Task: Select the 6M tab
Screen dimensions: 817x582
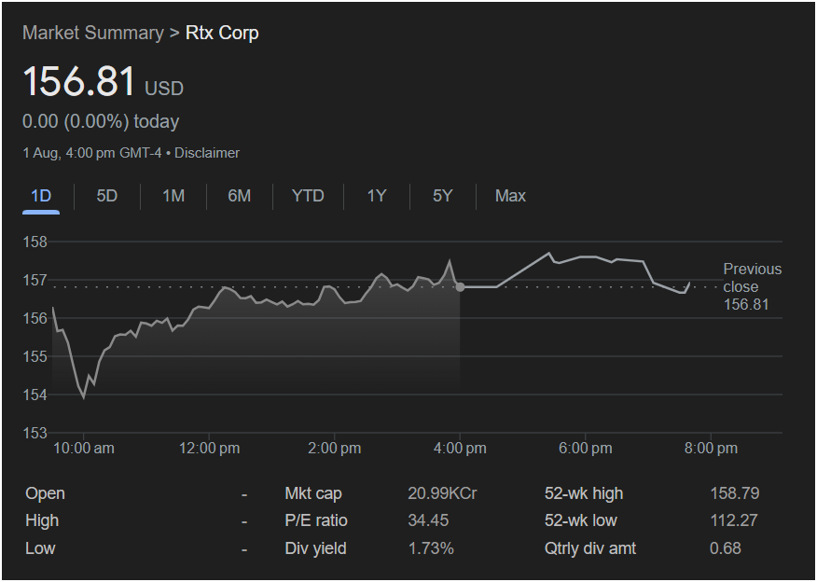Action: pos(239,196)
